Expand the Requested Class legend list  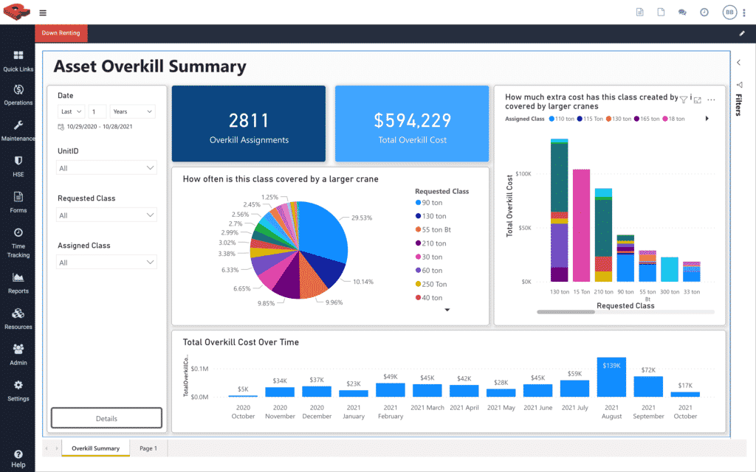point(446,310)
